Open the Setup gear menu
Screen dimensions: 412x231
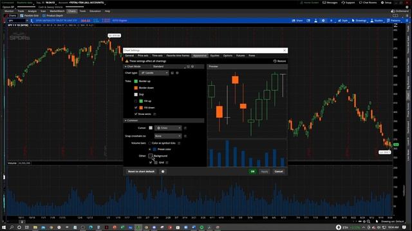pos(386,3)
